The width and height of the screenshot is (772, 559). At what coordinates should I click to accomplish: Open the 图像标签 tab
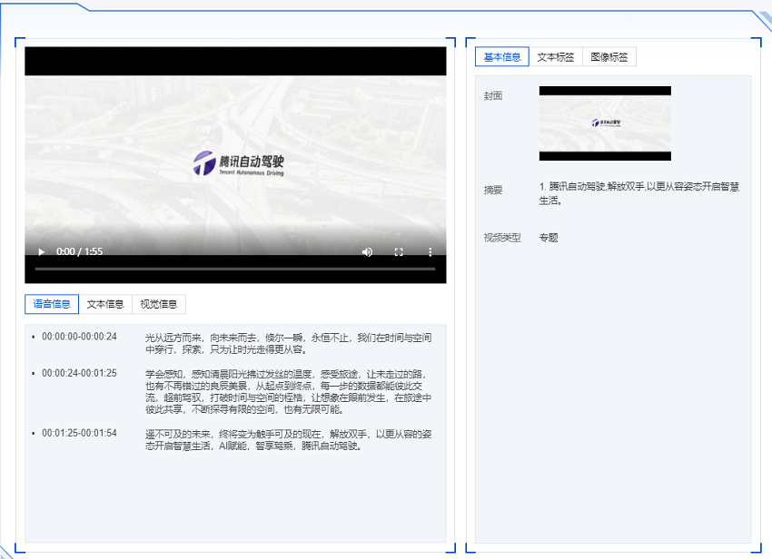pos(609,57)
